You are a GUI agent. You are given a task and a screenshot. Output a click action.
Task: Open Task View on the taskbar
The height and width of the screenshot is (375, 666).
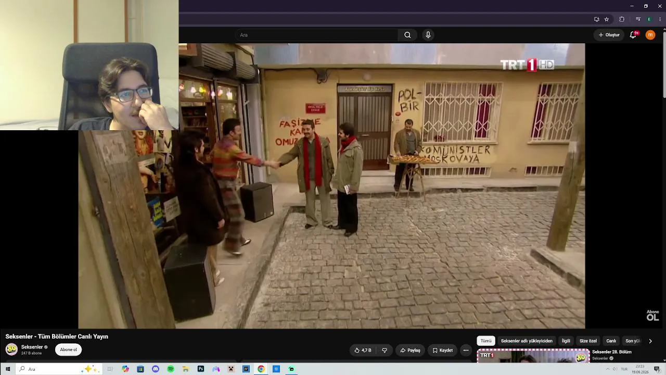coord(110,369)
